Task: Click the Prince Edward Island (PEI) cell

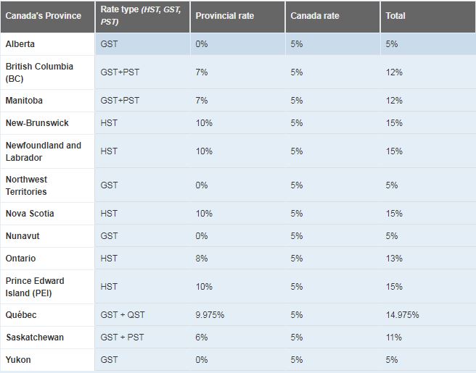Action: 34,287
